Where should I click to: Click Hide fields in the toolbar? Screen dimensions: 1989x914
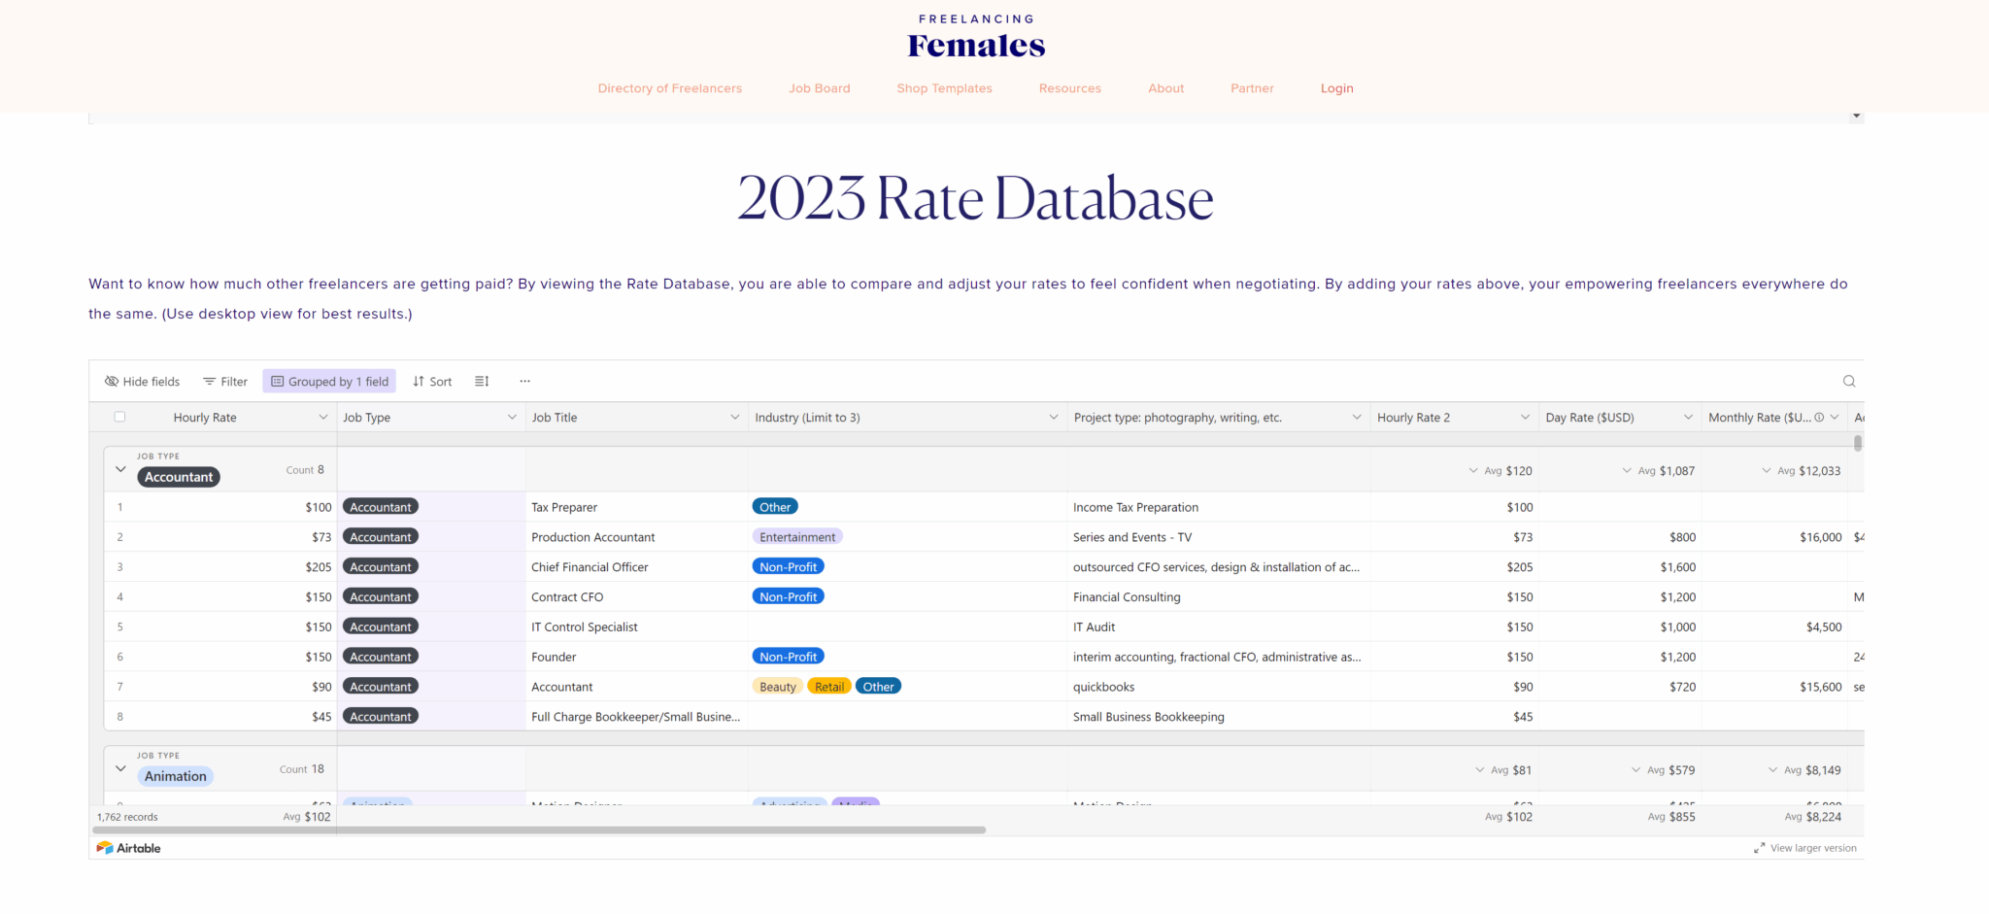point(142,382)
